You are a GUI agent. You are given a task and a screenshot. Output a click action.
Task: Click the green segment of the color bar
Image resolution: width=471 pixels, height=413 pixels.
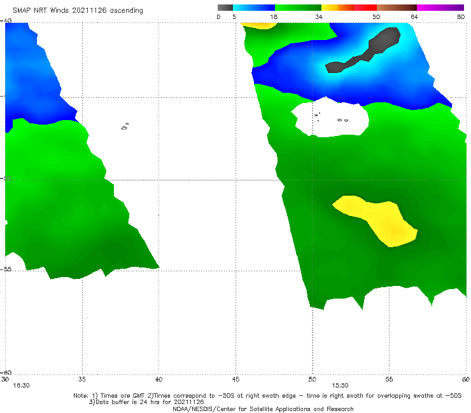(298, 8)
